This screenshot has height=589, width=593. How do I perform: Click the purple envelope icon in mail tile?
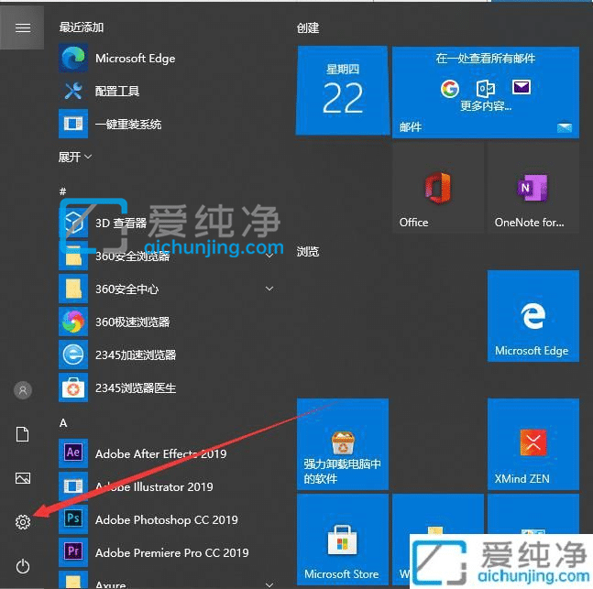pyautogui.click(x=522, y=87)
